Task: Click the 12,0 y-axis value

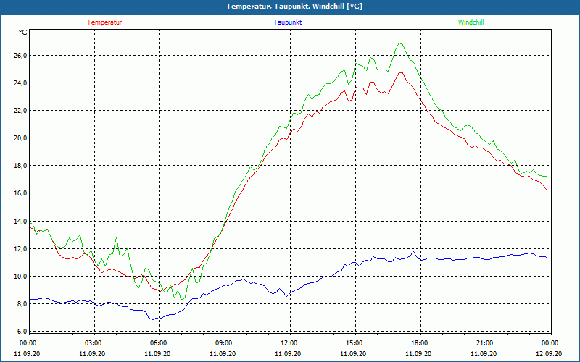Action: click(20, 249)
